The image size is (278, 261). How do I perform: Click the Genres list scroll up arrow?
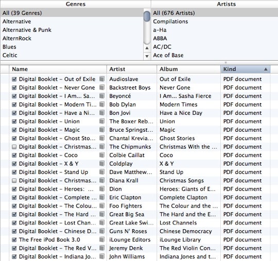click(x=147, y=48)
